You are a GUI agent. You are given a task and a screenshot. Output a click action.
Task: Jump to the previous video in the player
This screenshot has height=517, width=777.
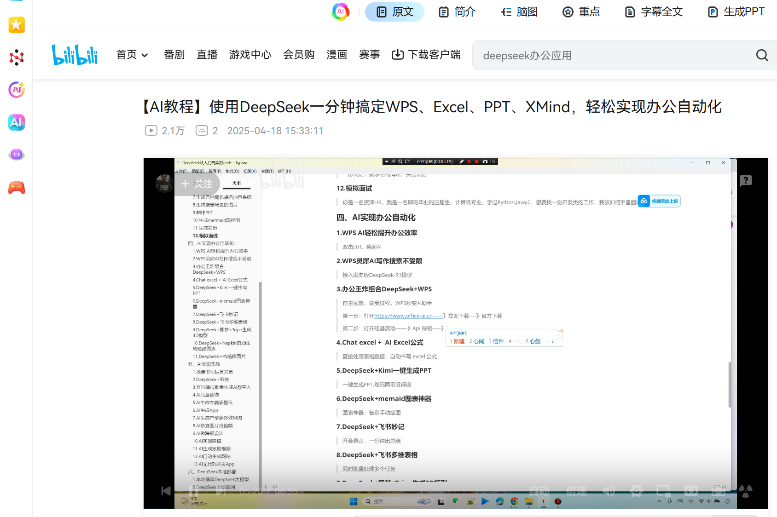click(166, 491)
